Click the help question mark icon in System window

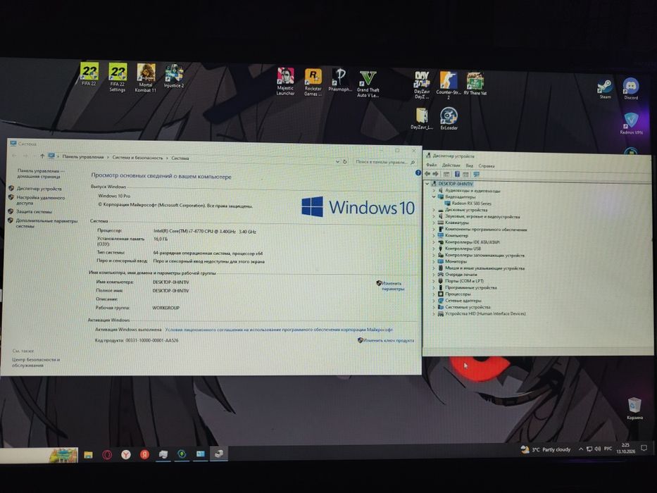click(418, 173)
